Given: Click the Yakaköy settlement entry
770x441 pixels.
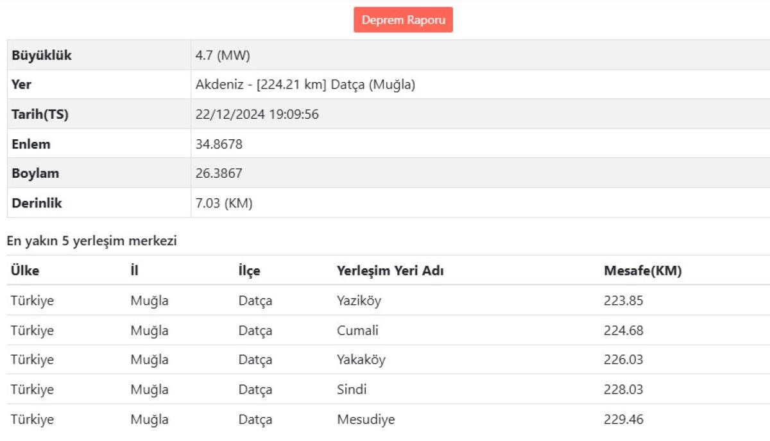Looking at the screenshot, I should [361, 359].
